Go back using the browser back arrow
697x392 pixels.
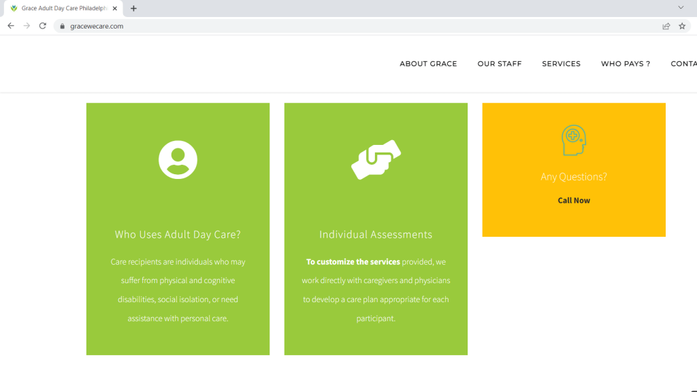11,26
